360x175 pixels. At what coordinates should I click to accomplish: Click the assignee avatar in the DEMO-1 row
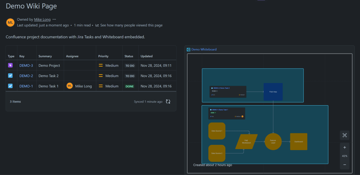tap(70, 86)
